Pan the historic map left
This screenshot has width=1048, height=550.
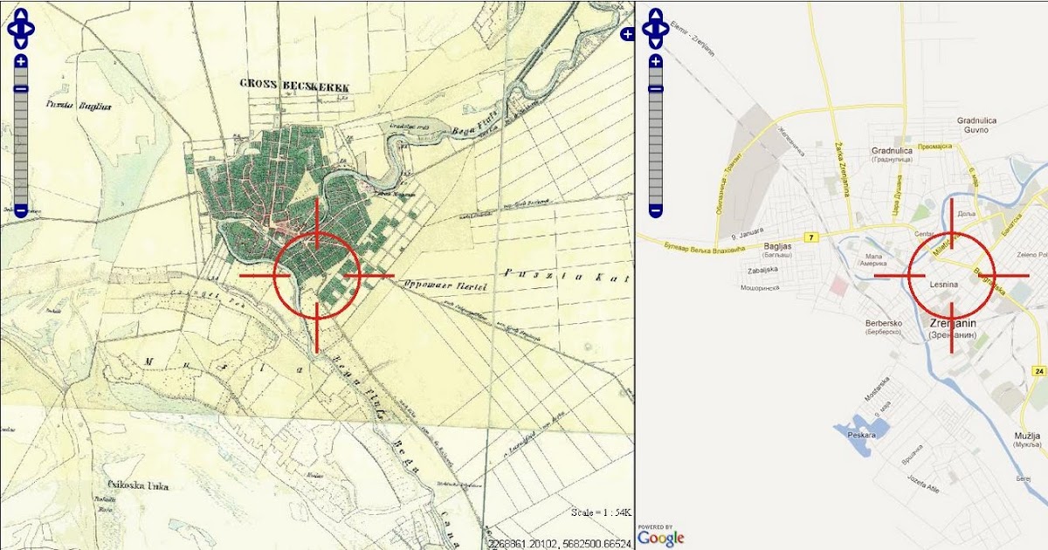coord(12,29)
